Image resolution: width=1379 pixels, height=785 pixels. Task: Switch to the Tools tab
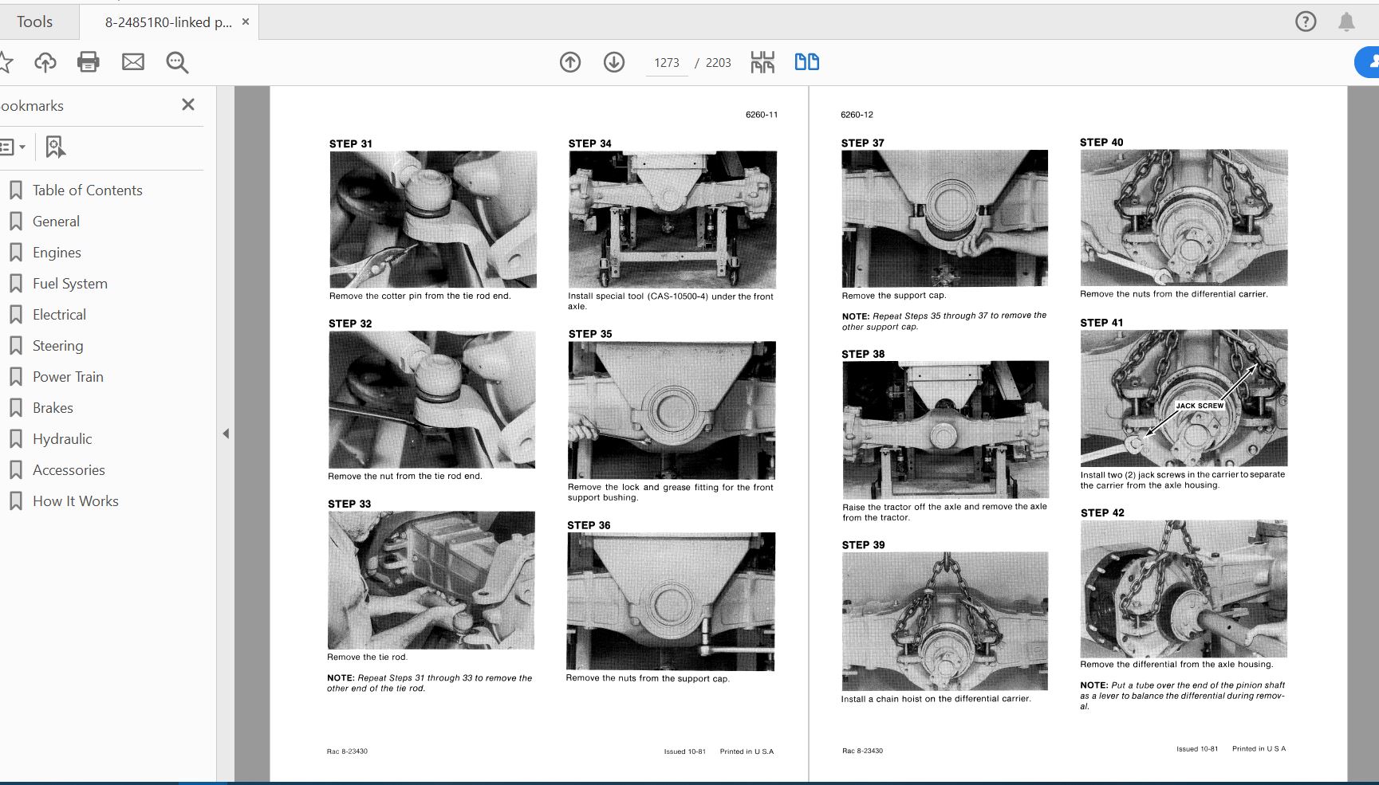(x=35, y=22)
